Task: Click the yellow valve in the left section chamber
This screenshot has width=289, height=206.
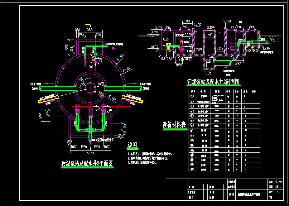Action: click(169, 48)
